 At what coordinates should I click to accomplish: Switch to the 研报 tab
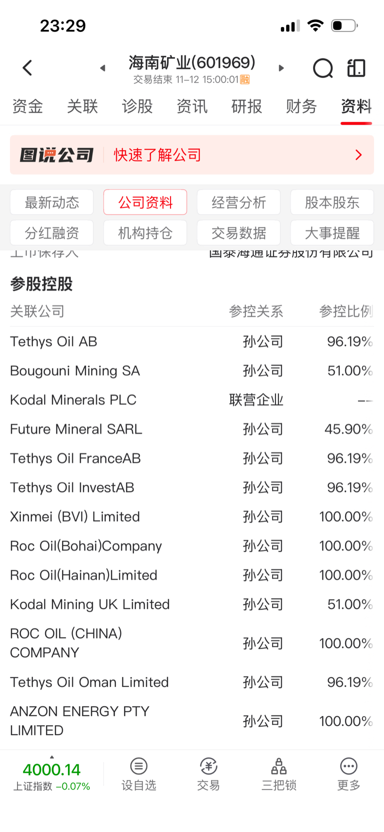[246, 107]
